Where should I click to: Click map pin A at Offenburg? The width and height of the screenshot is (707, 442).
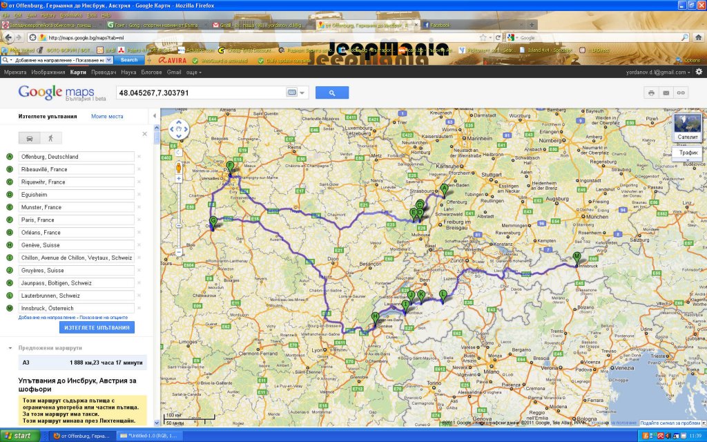(444, 189)
